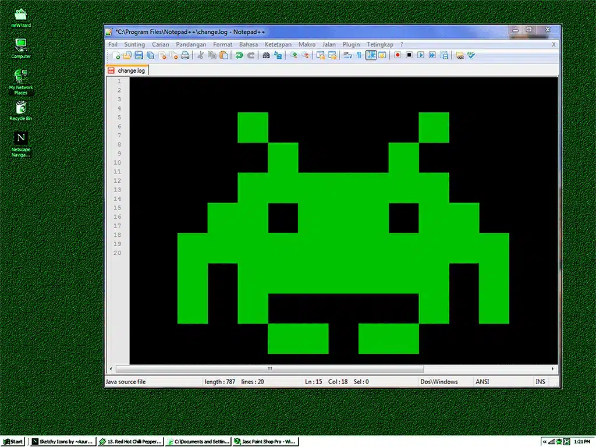Image resolution: width=596 pixels, height=447 pixels.
Task: Zoom out using the toolbar magnifier icon
Action: coord(305,55)
